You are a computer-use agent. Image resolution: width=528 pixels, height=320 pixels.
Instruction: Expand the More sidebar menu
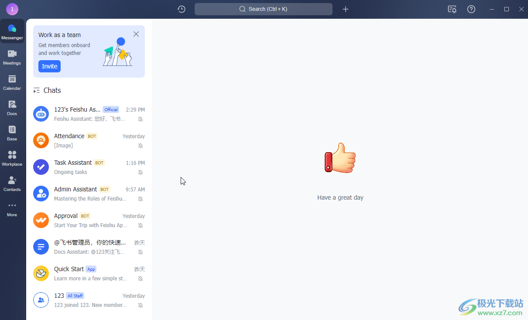pyautogui.click(x=12, y=209)
